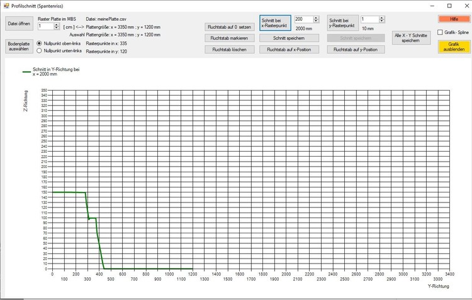
Task: Open Bodenplatte auswählen
Action: 18,47
